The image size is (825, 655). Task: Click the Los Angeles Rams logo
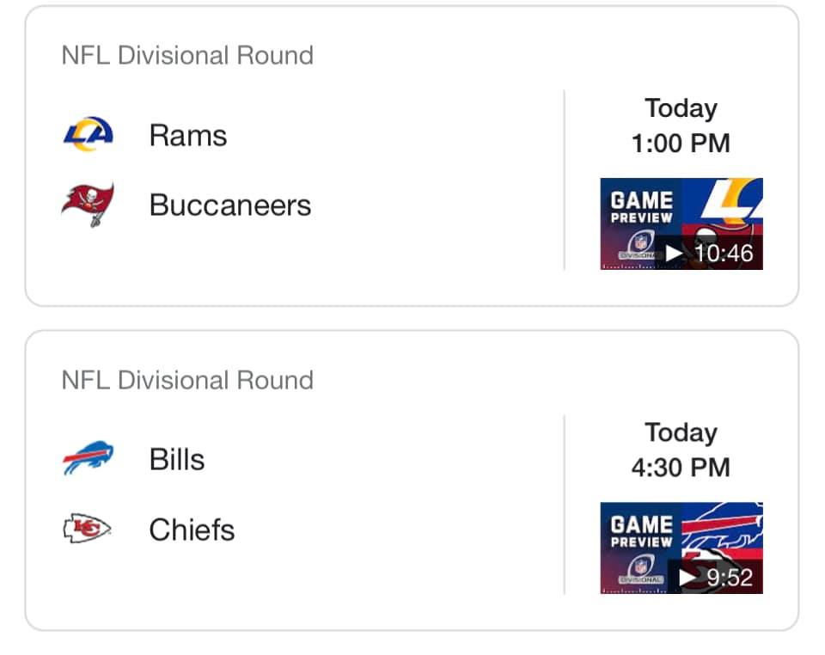coord(88,135)
